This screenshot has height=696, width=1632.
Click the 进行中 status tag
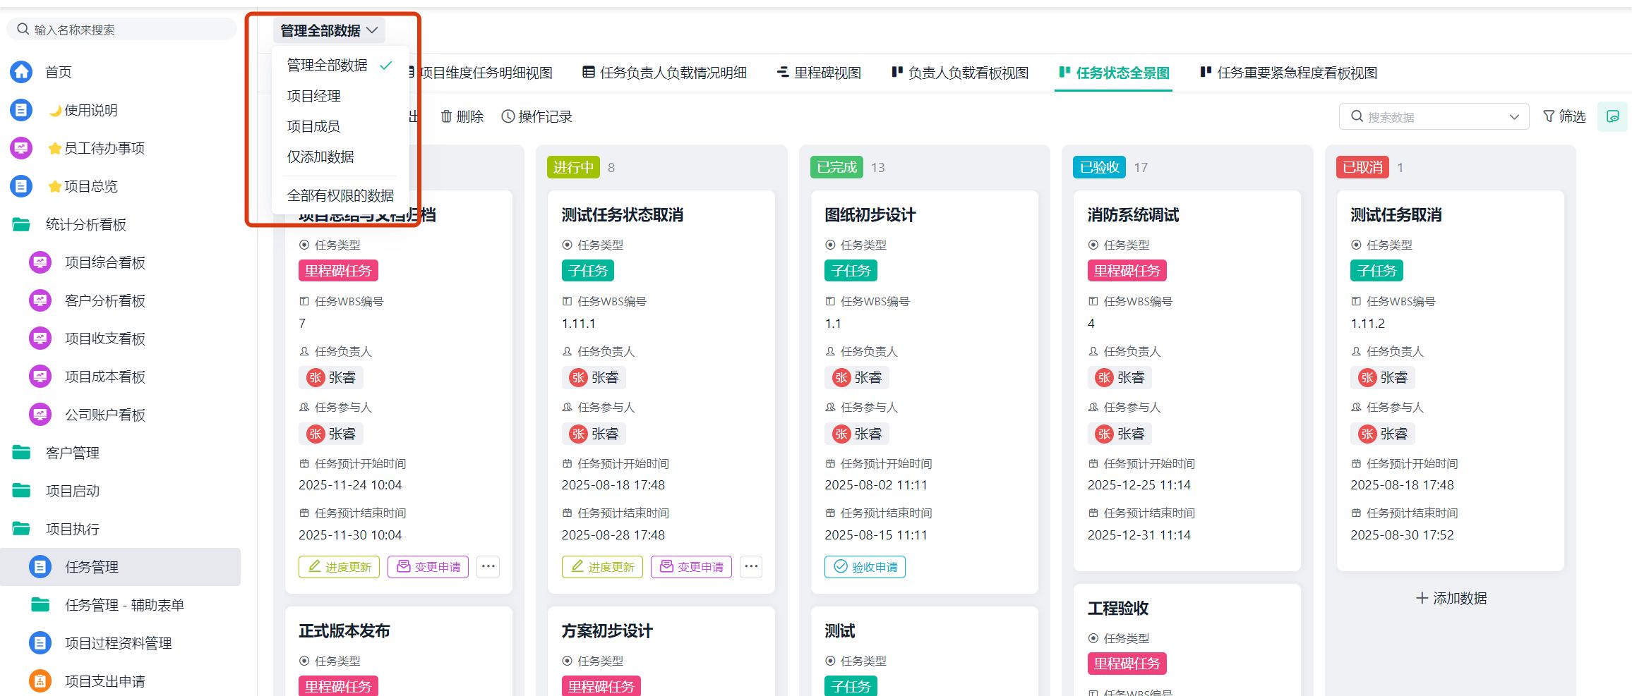point(573,167)
